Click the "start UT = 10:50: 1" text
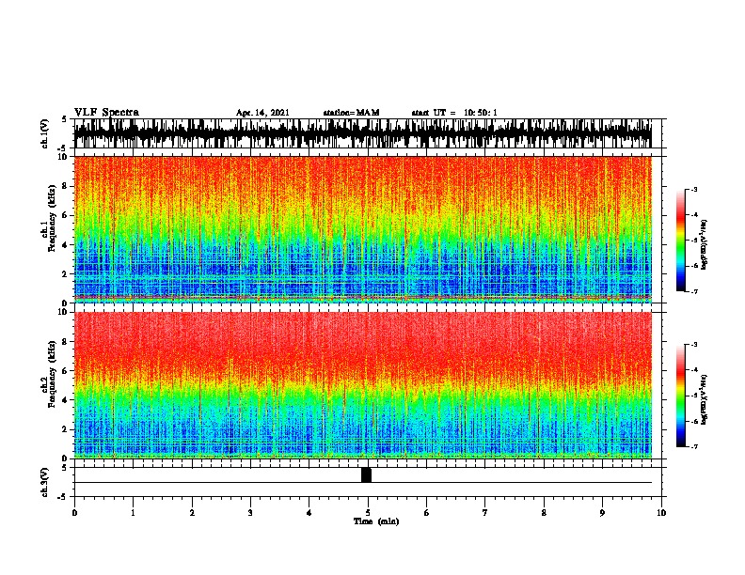 454,113
